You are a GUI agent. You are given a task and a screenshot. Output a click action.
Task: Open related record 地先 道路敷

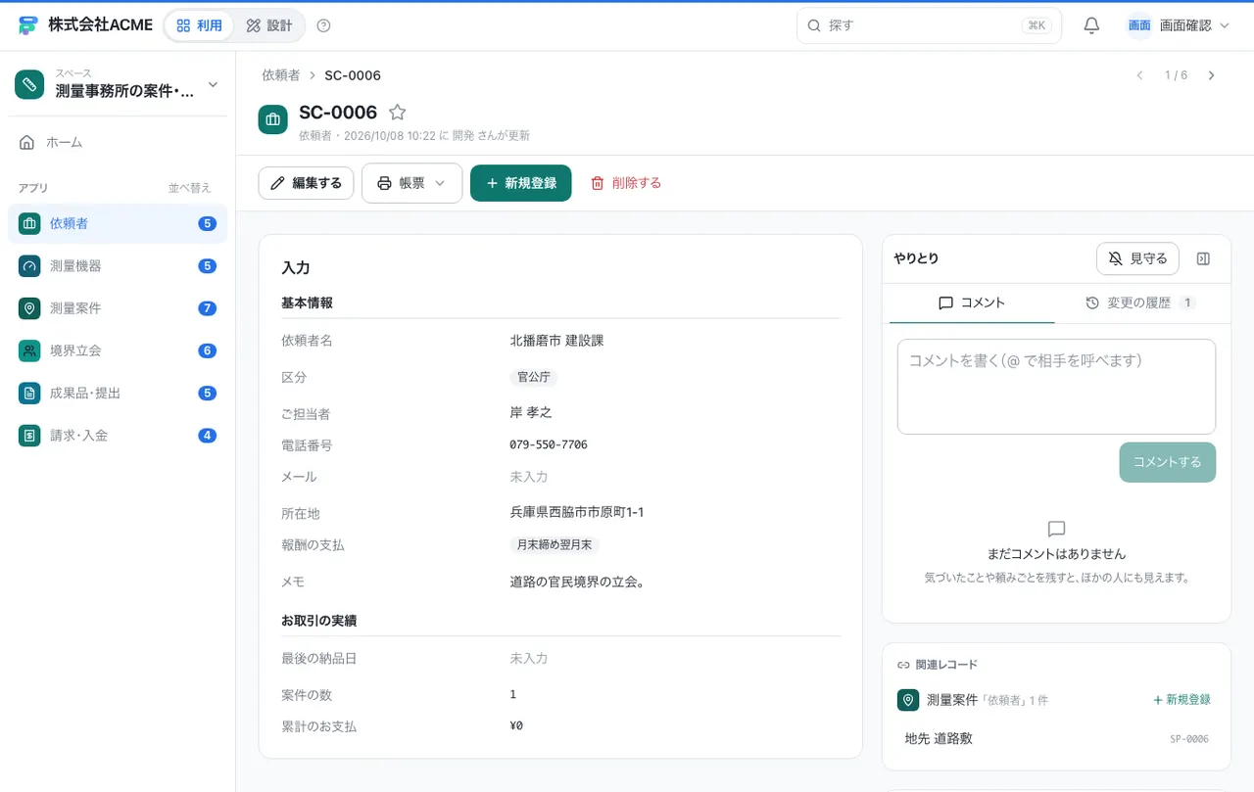[x=1056, y=739]
